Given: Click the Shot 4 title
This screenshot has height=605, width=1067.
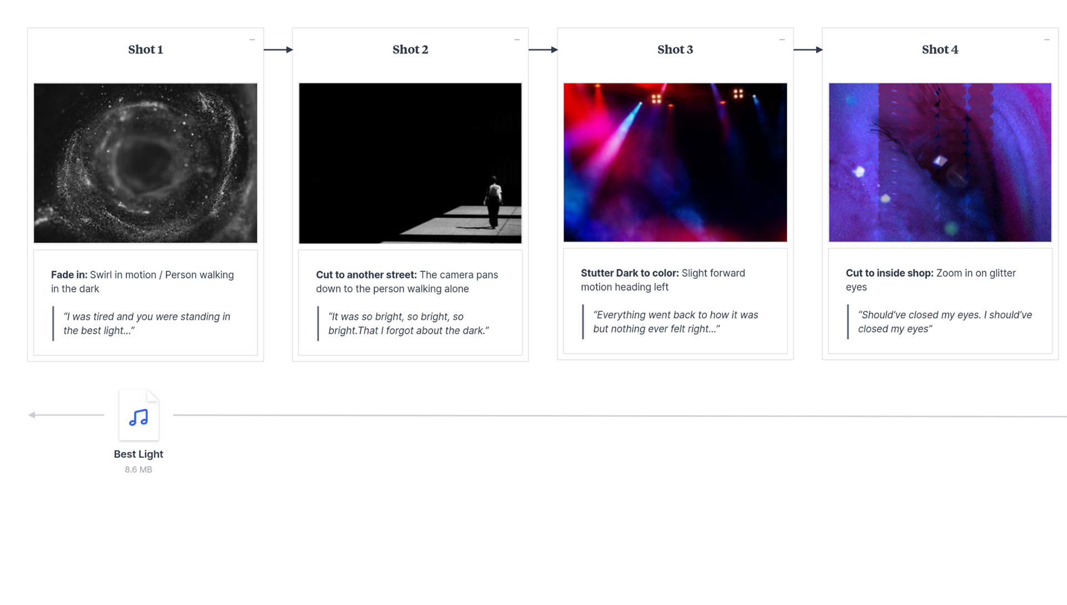Looking at the screenshot, I should 940,49.
